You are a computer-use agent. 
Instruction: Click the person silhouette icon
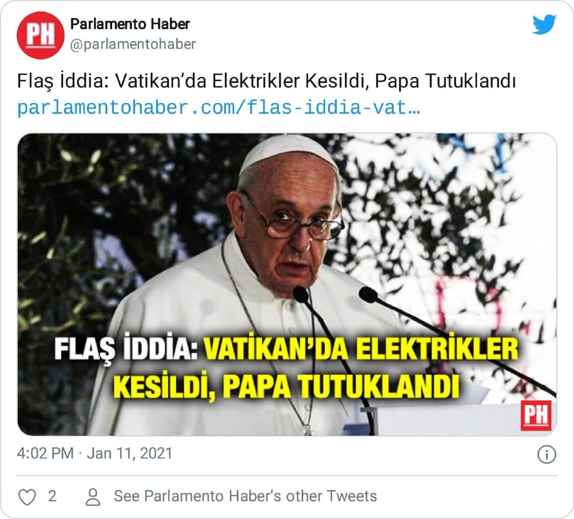[93, 497]
